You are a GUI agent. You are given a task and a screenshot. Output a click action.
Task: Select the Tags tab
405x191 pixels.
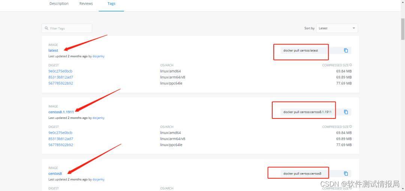(x=111, y=4)
